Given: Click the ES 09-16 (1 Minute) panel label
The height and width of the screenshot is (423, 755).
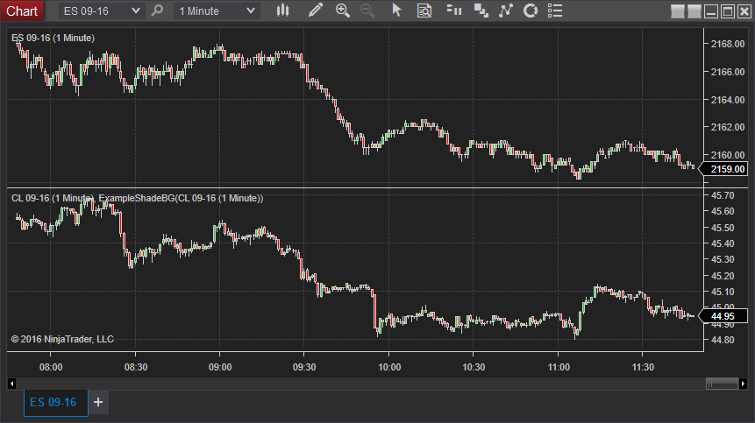Looking at the screenshot, I should [x=53, y=38].
